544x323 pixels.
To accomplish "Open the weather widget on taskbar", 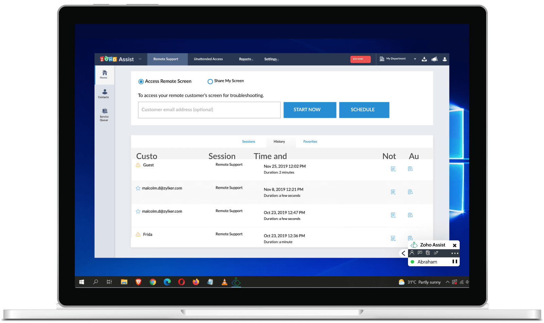I will [420, 282].
